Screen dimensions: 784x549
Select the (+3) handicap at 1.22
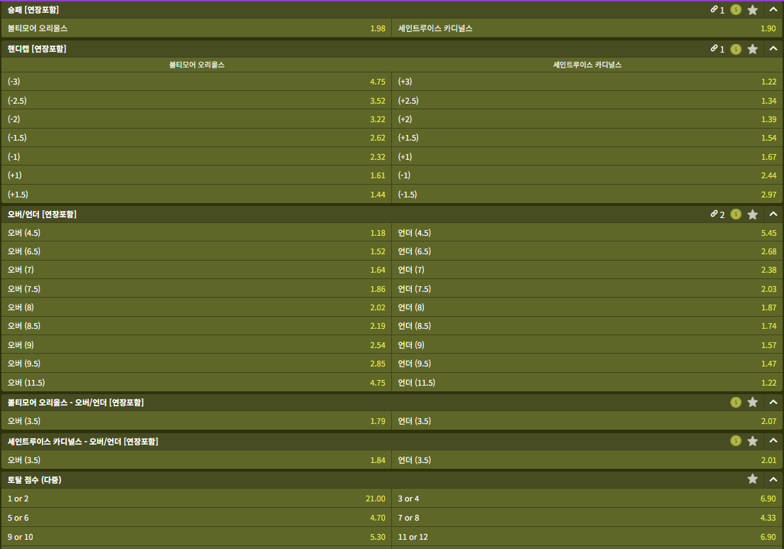(587, 82)
